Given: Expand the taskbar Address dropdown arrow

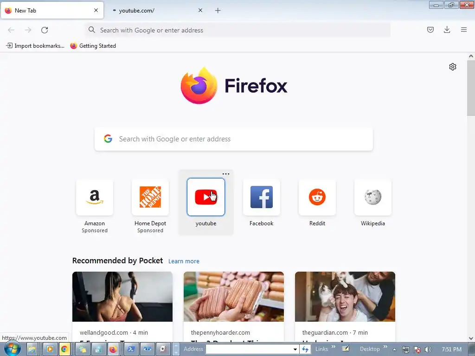Looking at the screenshot, I should pyautogui.click(x=295, y=350).
